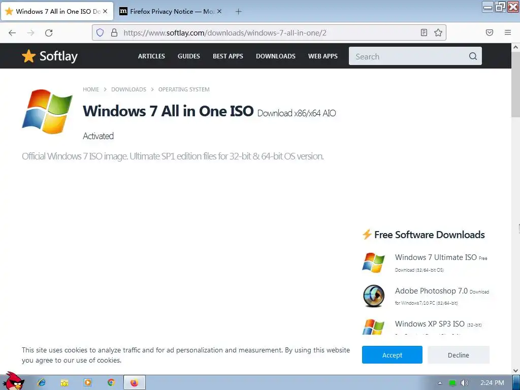Image resolution: width=520 pixels, height=390 pixels.
Task: Select the Firefox taskbar button
Action: point(134,383)
